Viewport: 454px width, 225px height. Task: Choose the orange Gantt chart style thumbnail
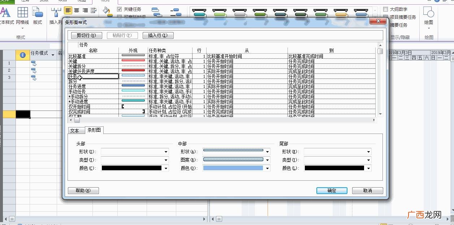point(341,13)
